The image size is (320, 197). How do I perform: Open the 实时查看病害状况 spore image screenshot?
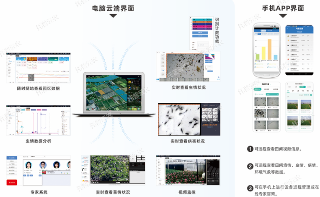pos(189,119)
